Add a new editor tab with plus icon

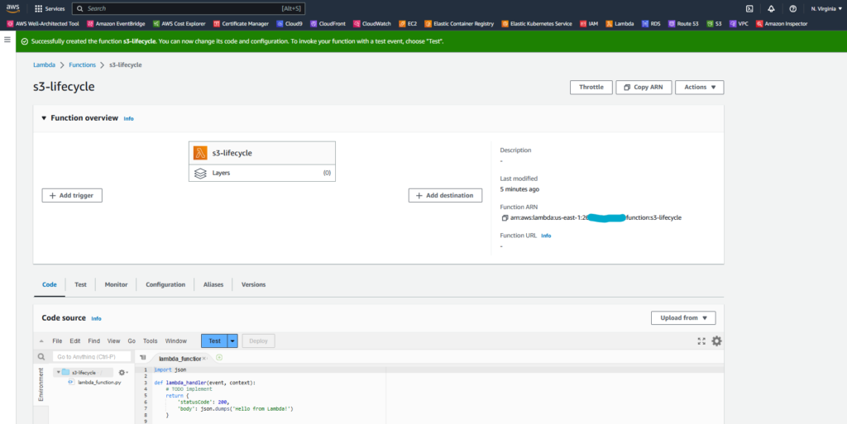coord(218,357)
